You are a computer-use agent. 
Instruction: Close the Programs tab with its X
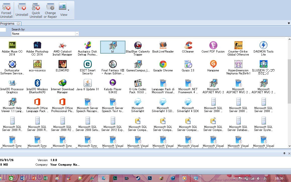pyautogui.click(x=18, y=24)
